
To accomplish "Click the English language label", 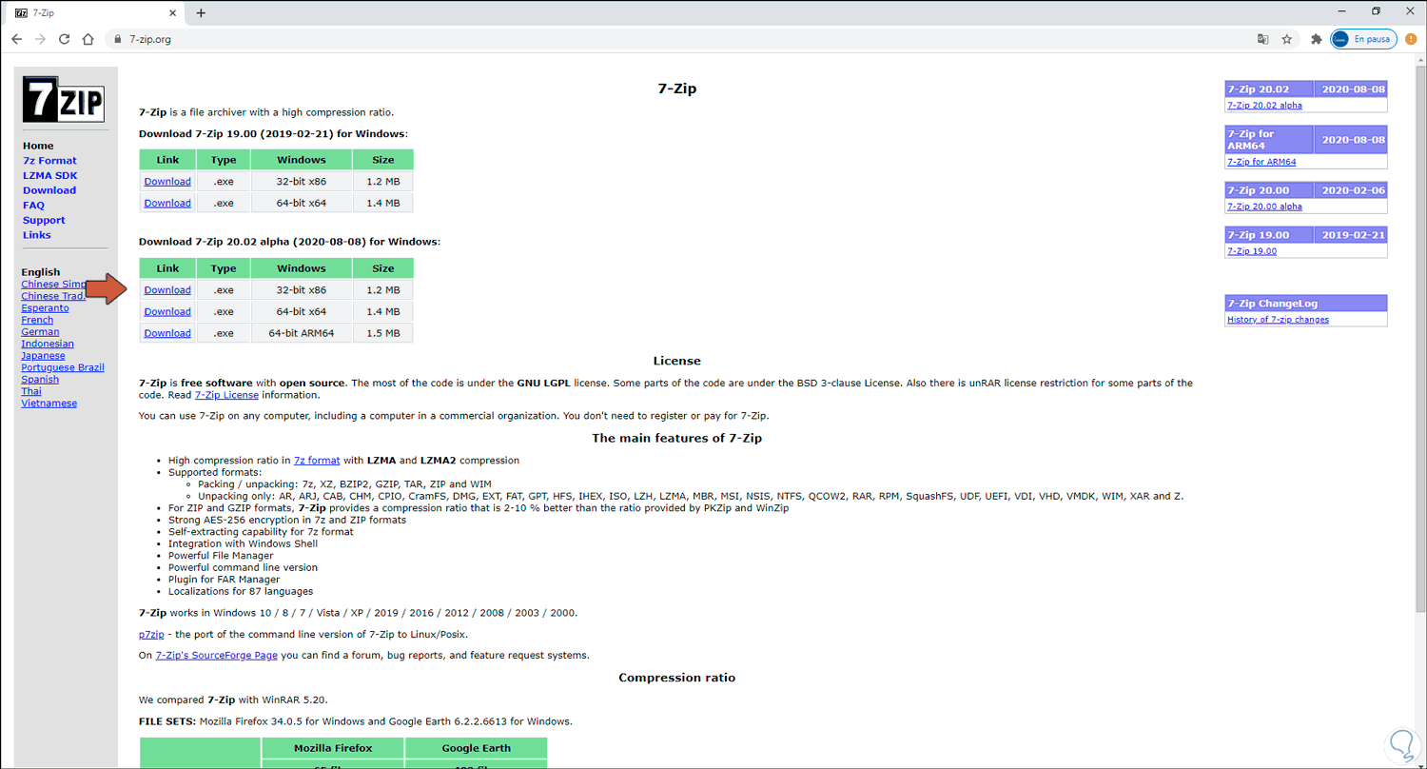I will coord(41,272).
